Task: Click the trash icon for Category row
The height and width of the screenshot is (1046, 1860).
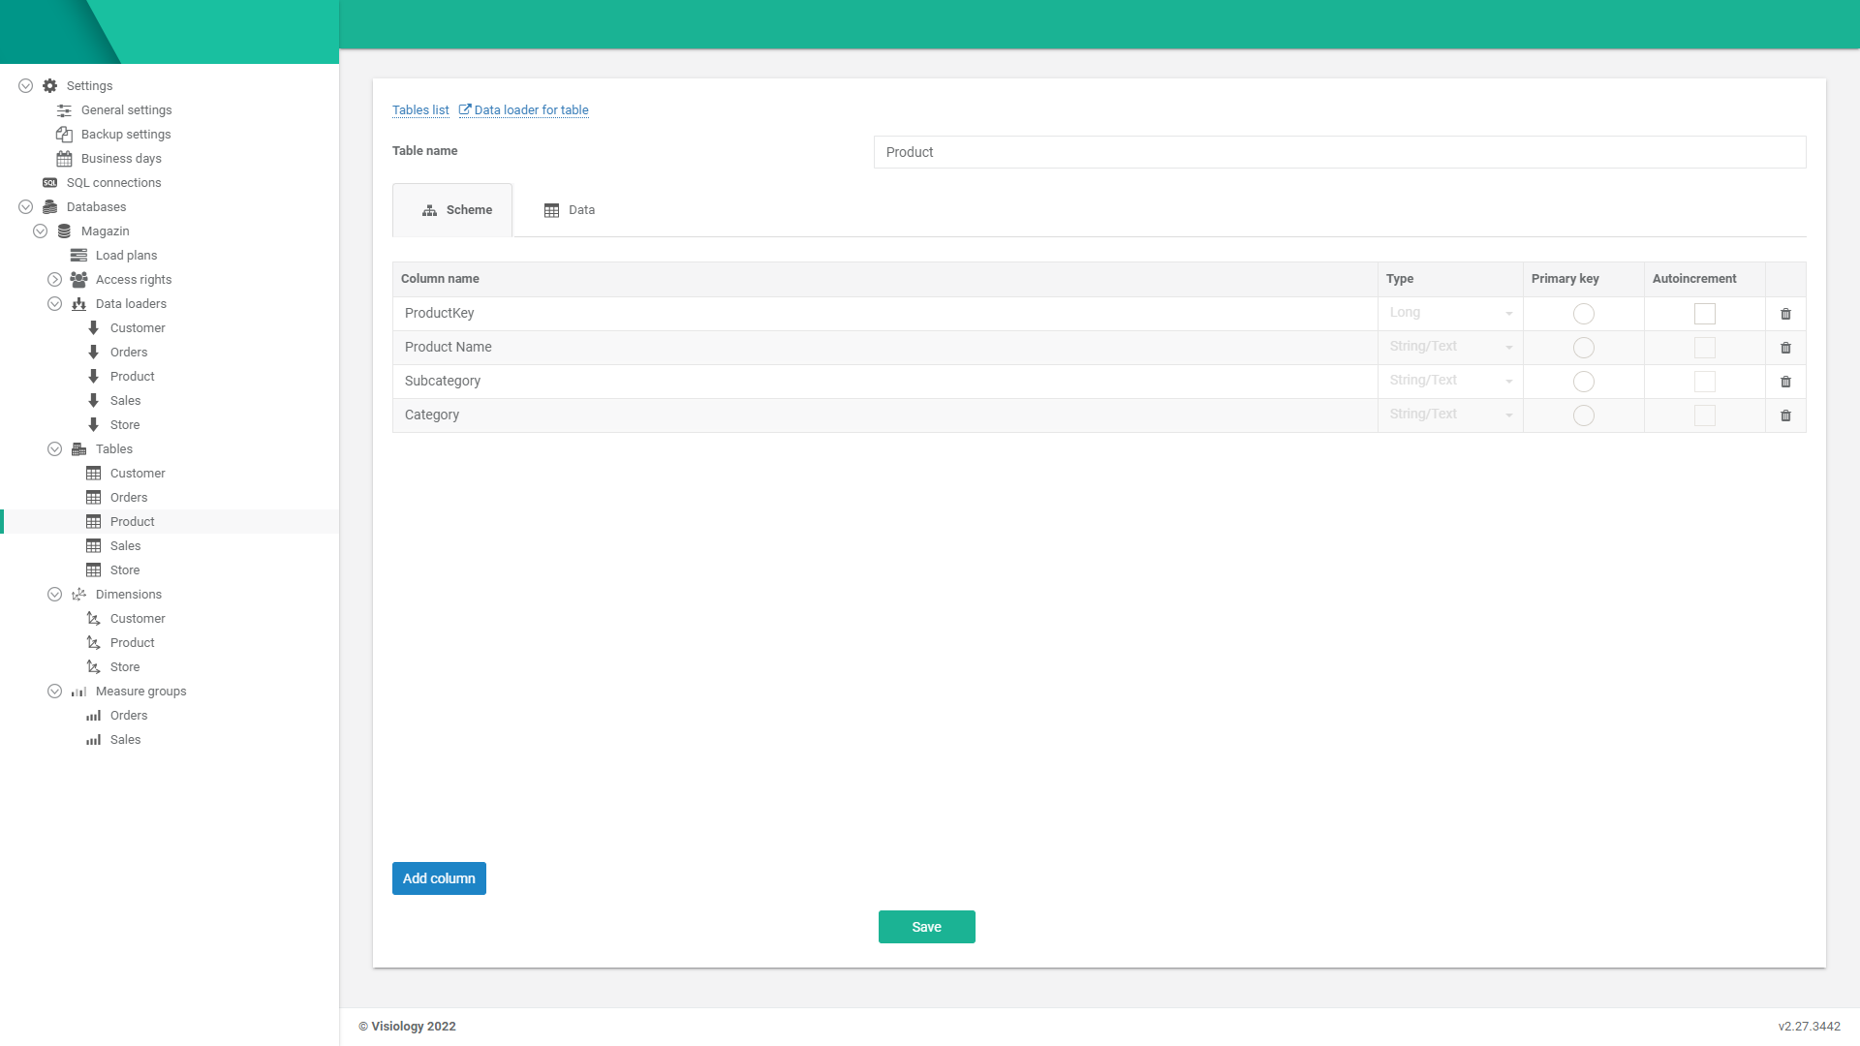Action: coord(1785,415)
